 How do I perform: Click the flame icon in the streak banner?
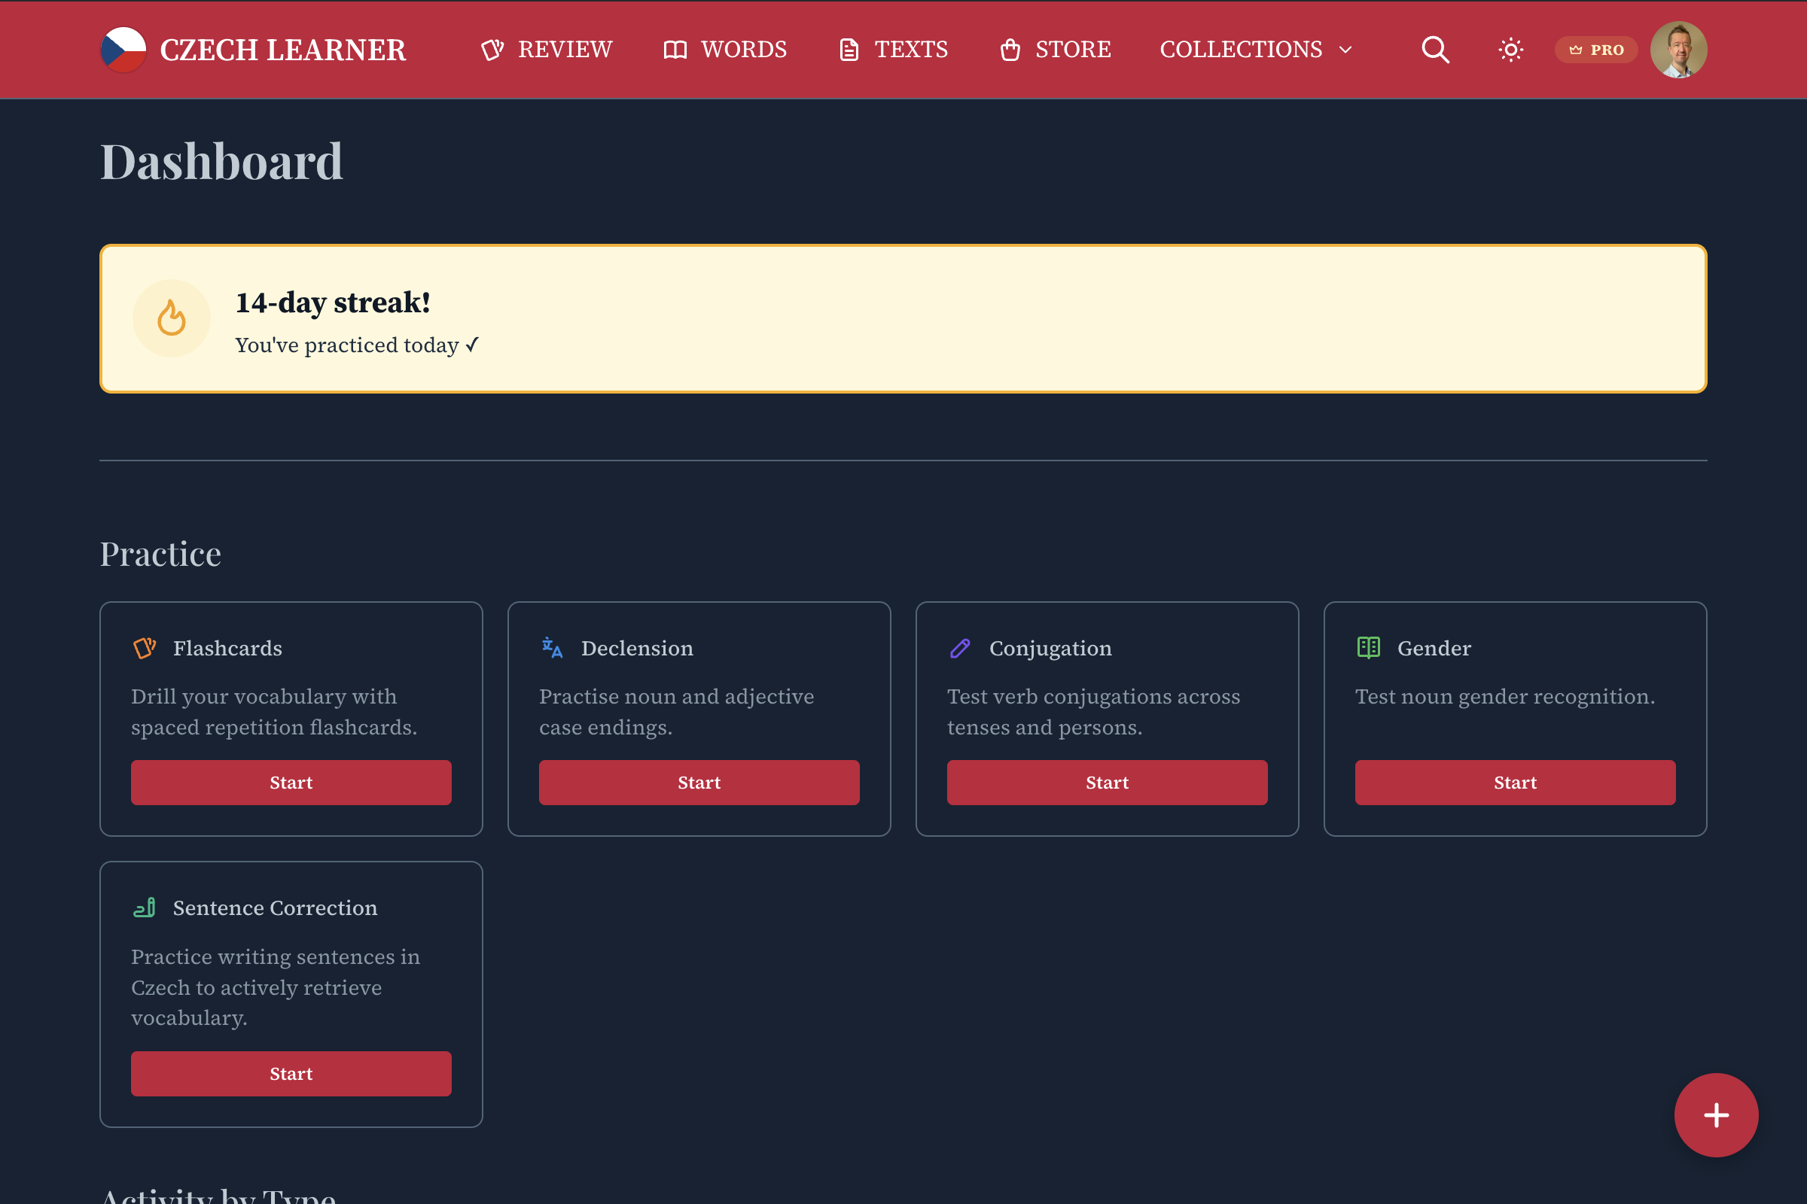click(x=172, y=318)
